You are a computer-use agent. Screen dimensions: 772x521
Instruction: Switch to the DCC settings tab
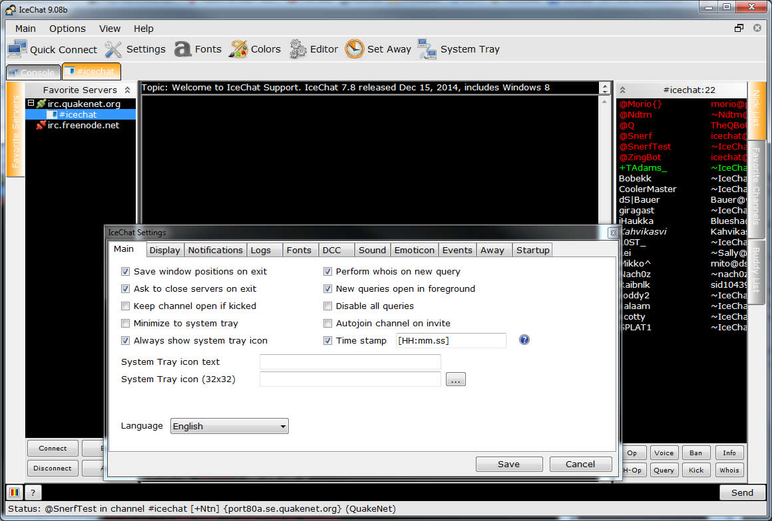pos(336,250)
